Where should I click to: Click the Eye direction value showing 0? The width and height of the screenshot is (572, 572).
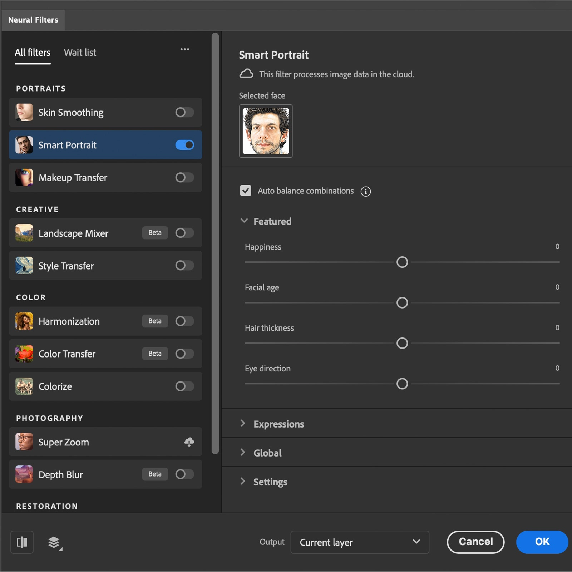click(x=557, y=368)
